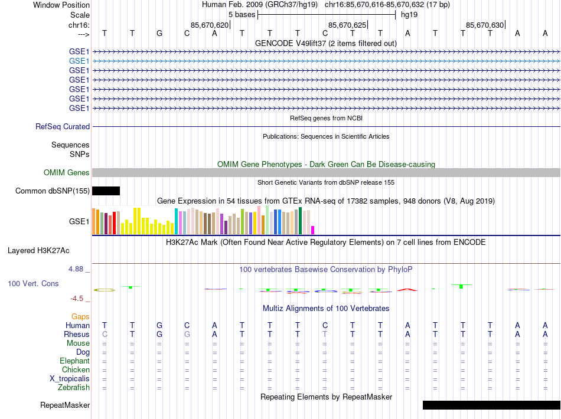Image resolution: width=561 pixels, height=419 pixels.
Task: Select the RepeatMasker black repeat element block
Action: click(491, 405)
